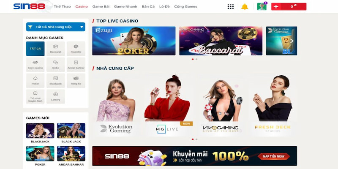The width and height of the screenshot is (338, 169).
Task: Go to Game Bài menu item
Action: pyautogui.click(x=101, y=6)
